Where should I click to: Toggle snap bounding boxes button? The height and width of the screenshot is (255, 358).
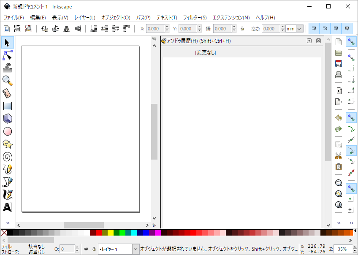click(351, 57)
